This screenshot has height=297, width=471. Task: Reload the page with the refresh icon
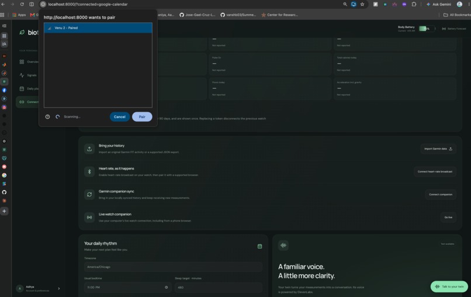[x=22, y=4]
